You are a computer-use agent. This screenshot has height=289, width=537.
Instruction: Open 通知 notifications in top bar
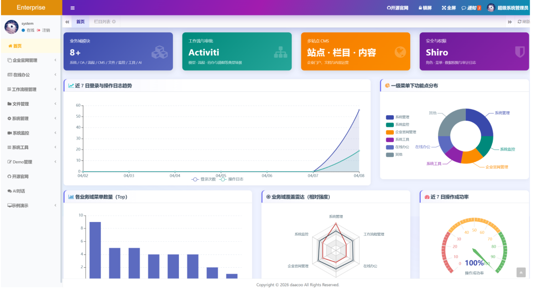(471, 8)
